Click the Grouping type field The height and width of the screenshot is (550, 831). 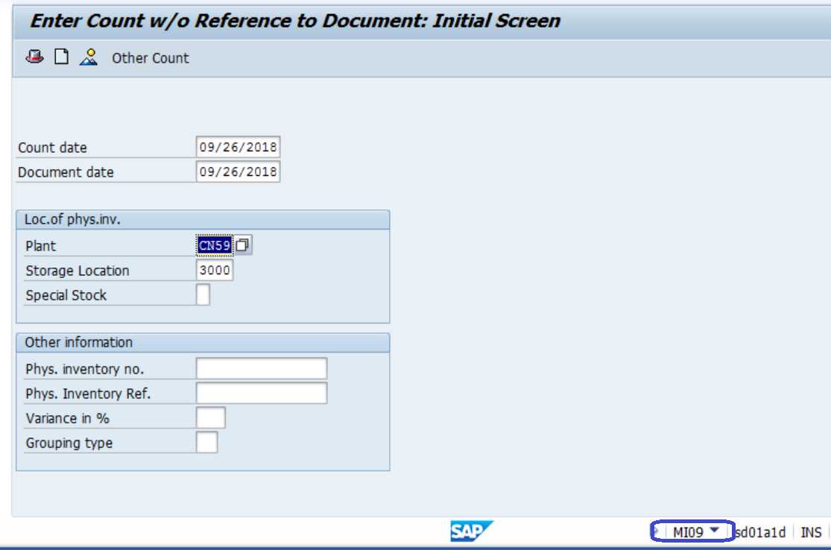tap(206, 443)
